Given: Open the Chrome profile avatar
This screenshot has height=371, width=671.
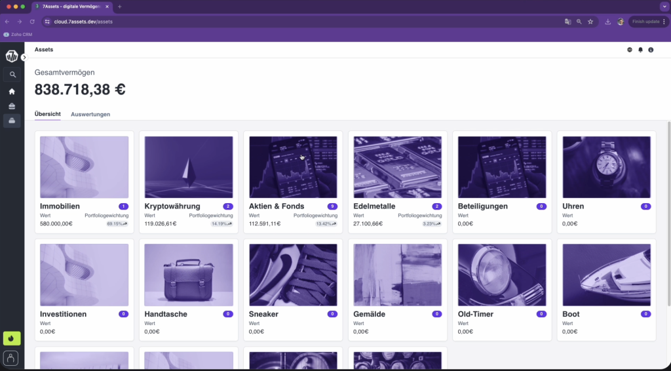Looking at the screenshot, I should tap(621, 22).
